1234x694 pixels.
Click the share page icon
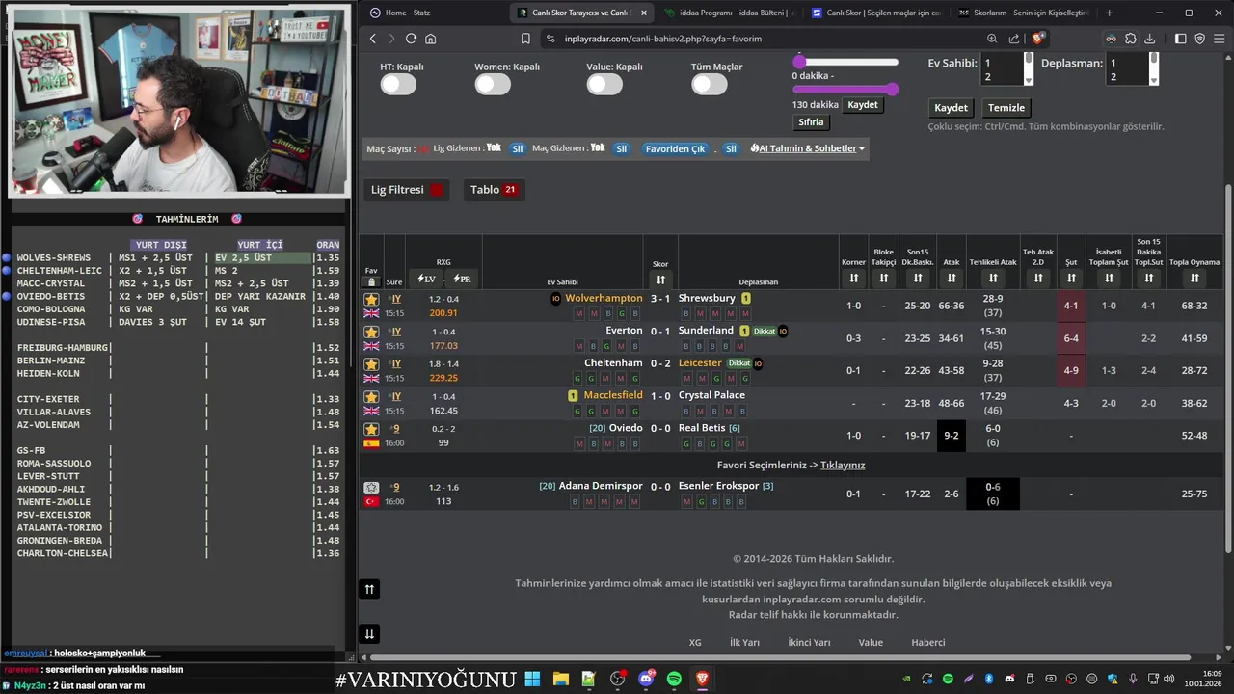(1014, 39)
